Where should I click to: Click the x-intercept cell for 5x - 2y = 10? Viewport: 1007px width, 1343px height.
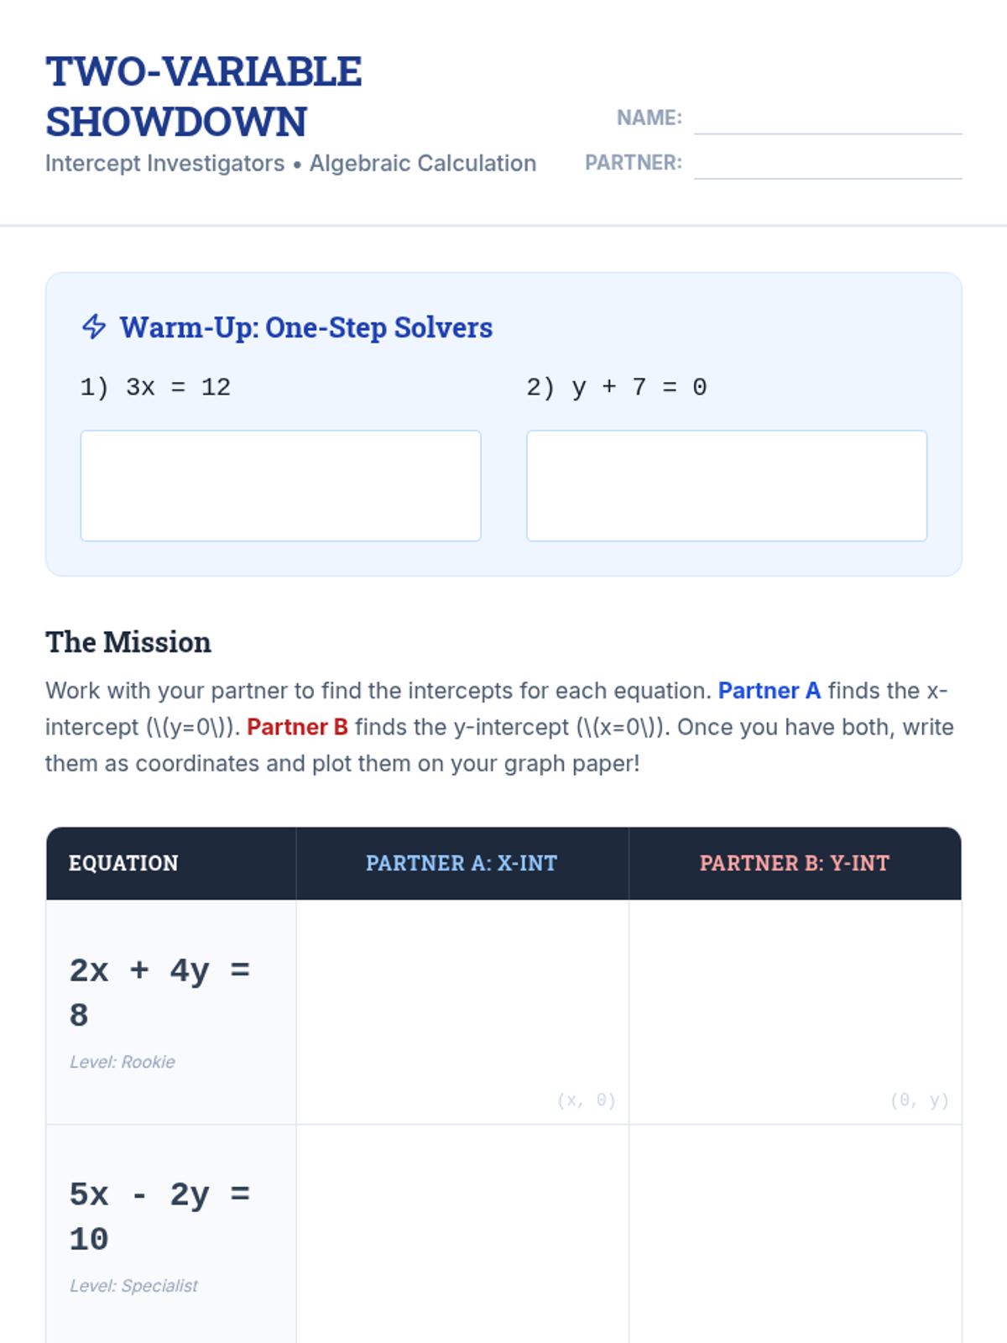click(462, 1234)
